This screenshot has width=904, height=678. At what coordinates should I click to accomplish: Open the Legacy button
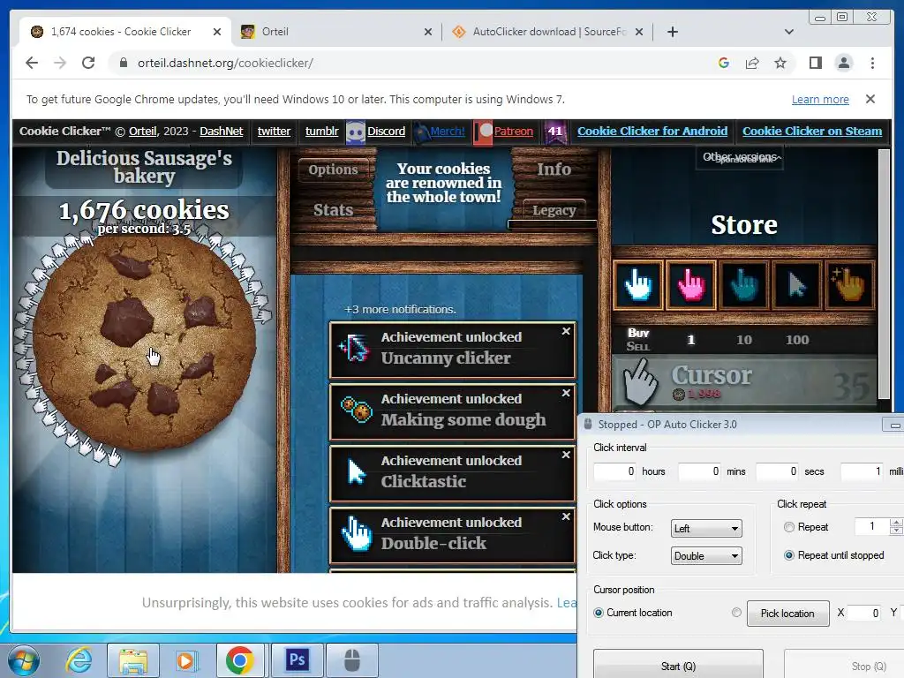(554, 210)
